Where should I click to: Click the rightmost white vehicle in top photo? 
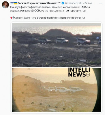point(100,42)
